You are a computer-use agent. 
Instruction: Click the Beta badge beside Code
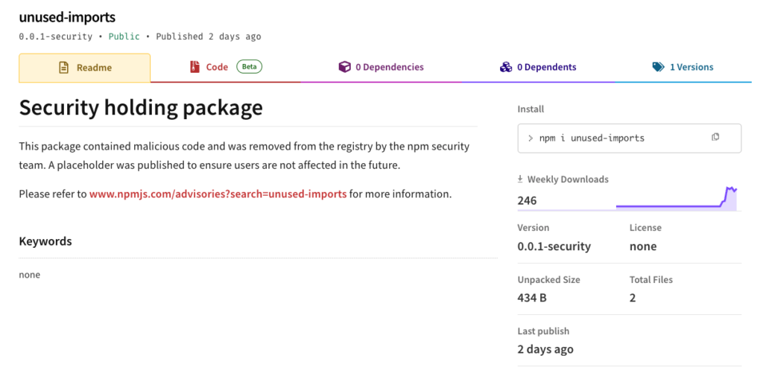pyautogui.click(x=250, y=67)
